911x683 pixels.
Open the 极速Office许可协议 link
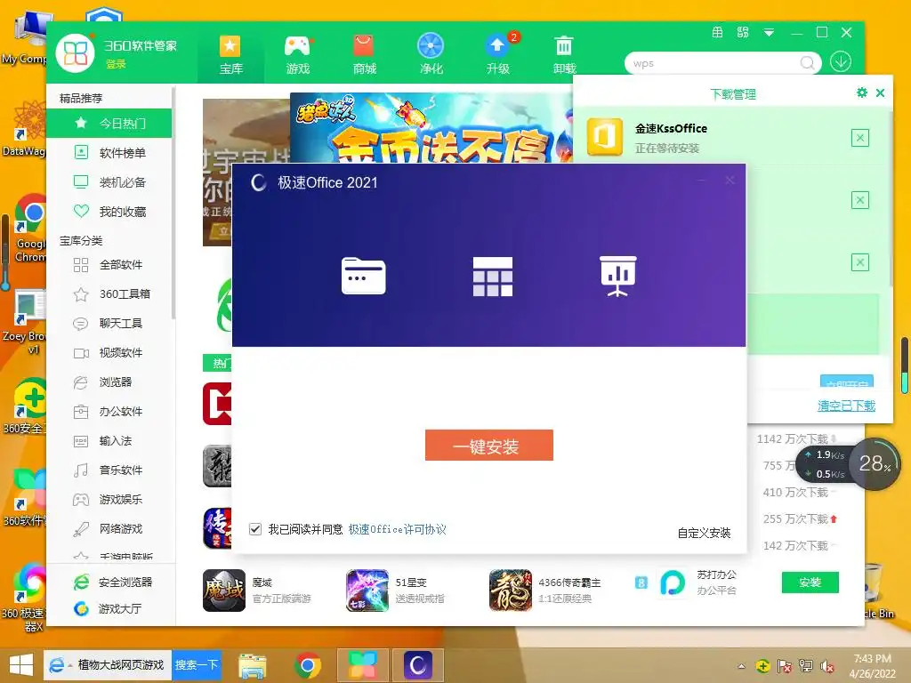coord(398,529)
